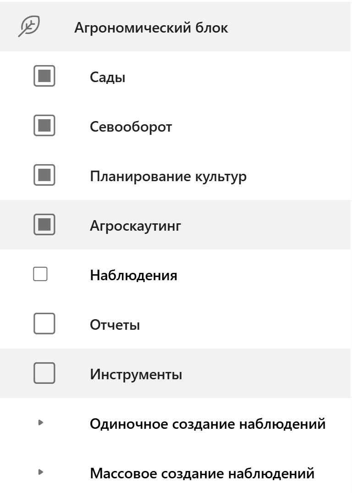The image size is (352, 493).
Task: Click the Наблюдения label text
Action: click(x=133, y=276)
